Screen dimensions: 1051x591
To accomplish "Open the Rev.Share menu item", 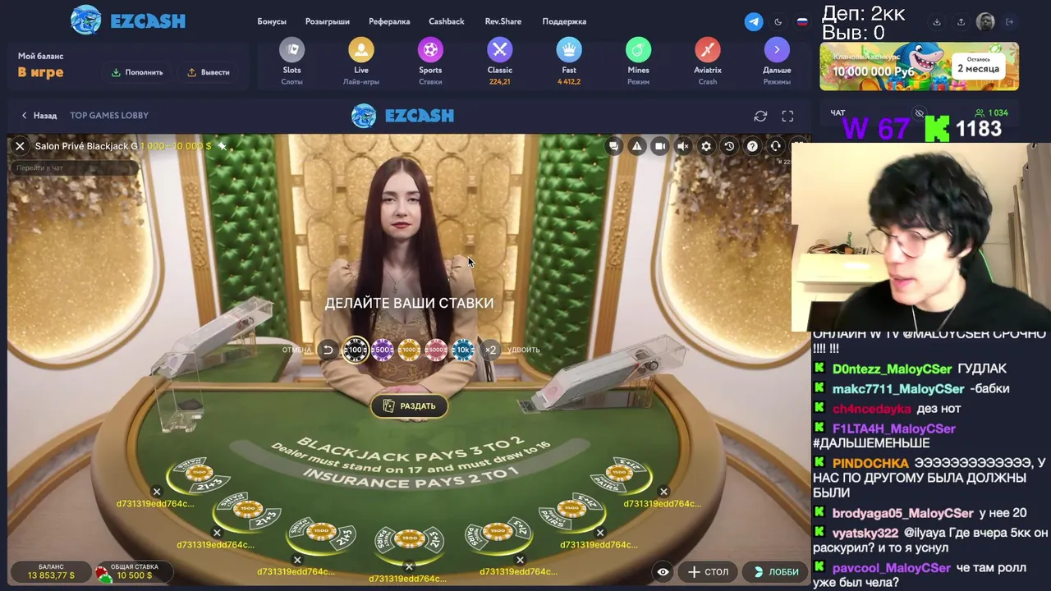I will point(503,21).
